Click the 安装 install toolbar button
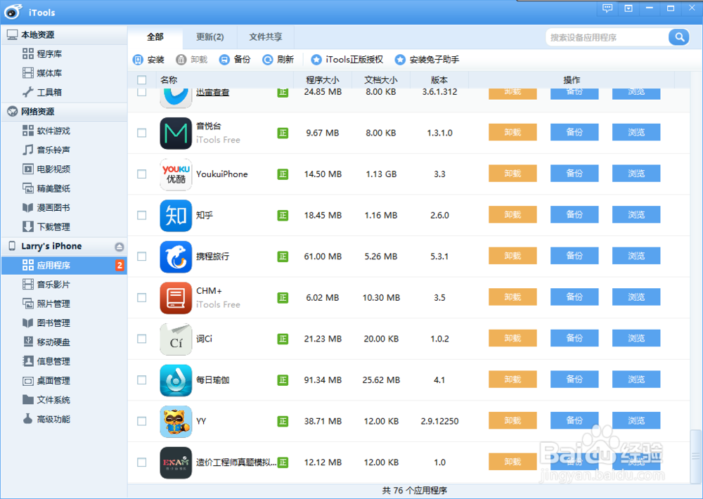The image size is (703, 499). (x=148, y=60)
